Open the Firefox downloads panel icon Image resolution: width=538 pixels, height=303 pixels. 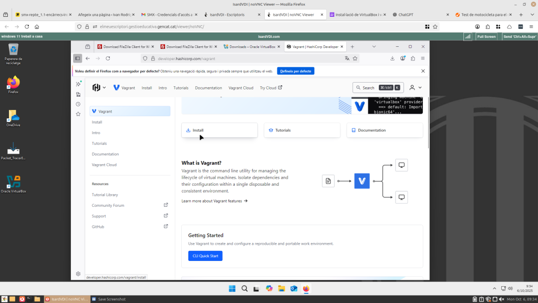(x=392, y=58)
